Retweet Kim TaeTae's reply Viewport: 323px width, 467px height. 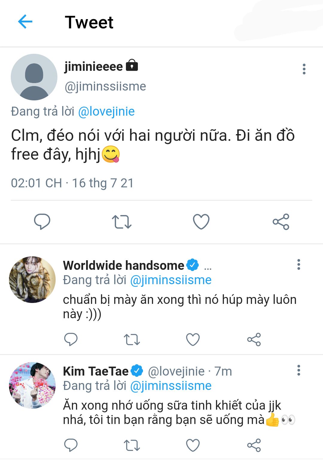(x=132, y=445)
